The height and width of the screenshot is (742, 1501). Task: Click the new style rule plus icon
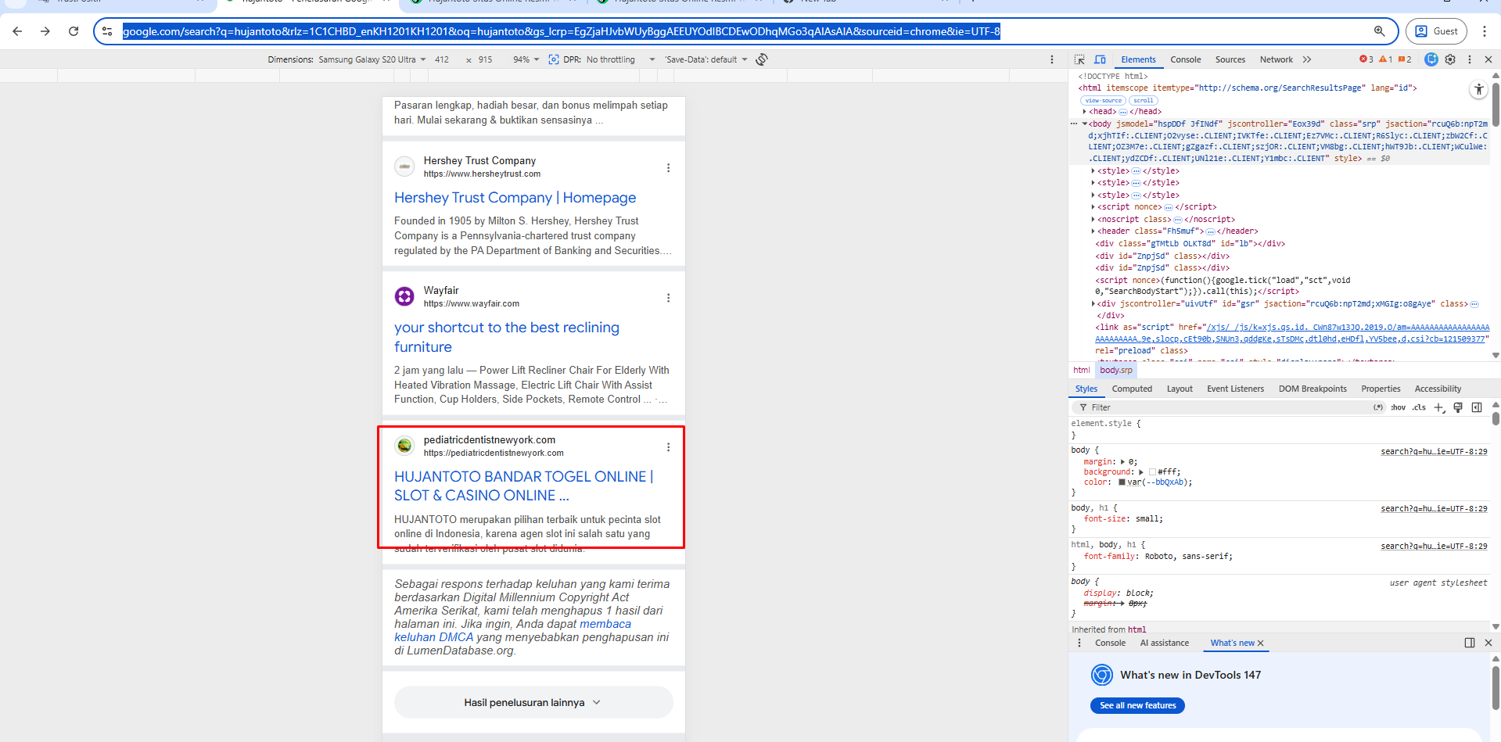tap(1438, 407)
